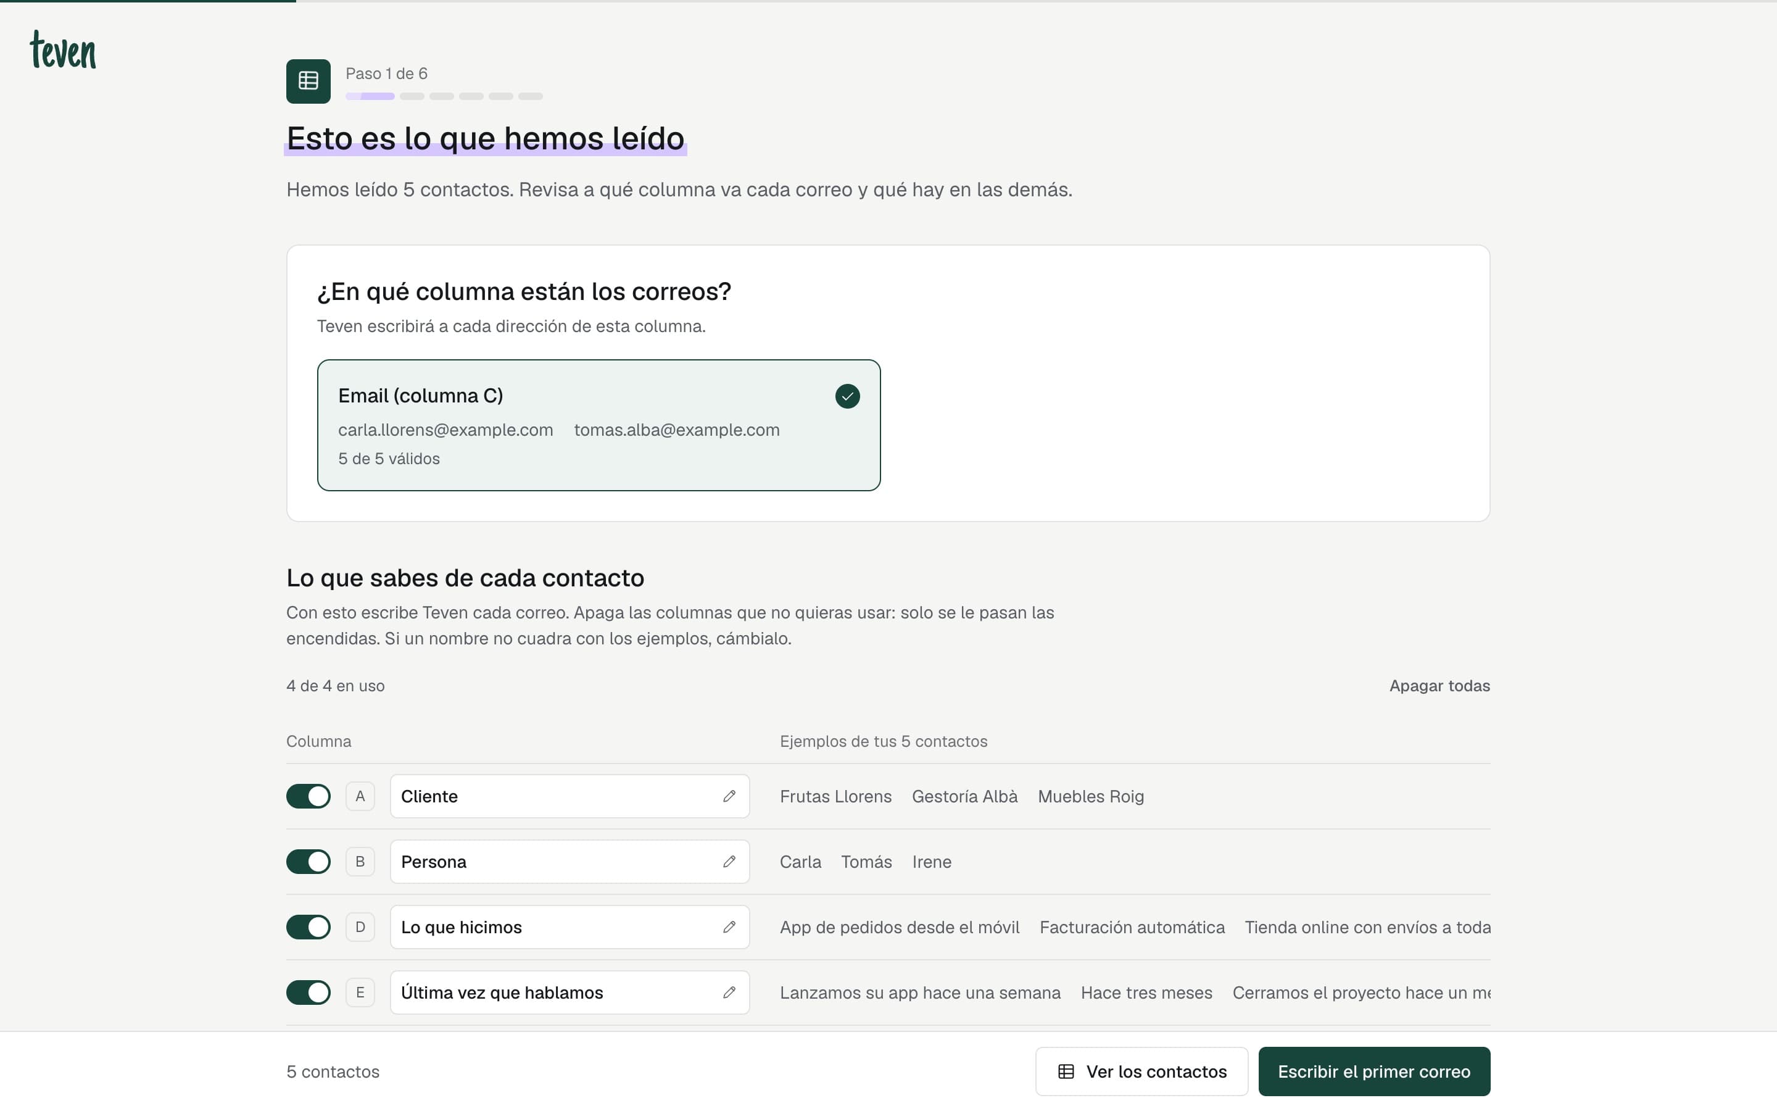
Task: Click pencil icon in Lo que hicimos field
Action: [x=729, y=926]
